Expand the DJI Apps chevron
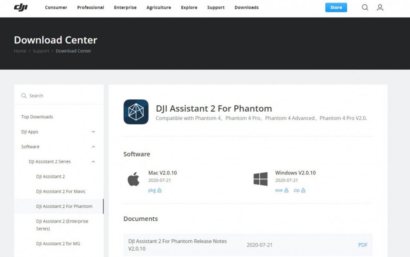410x257 pixels. 93,132
